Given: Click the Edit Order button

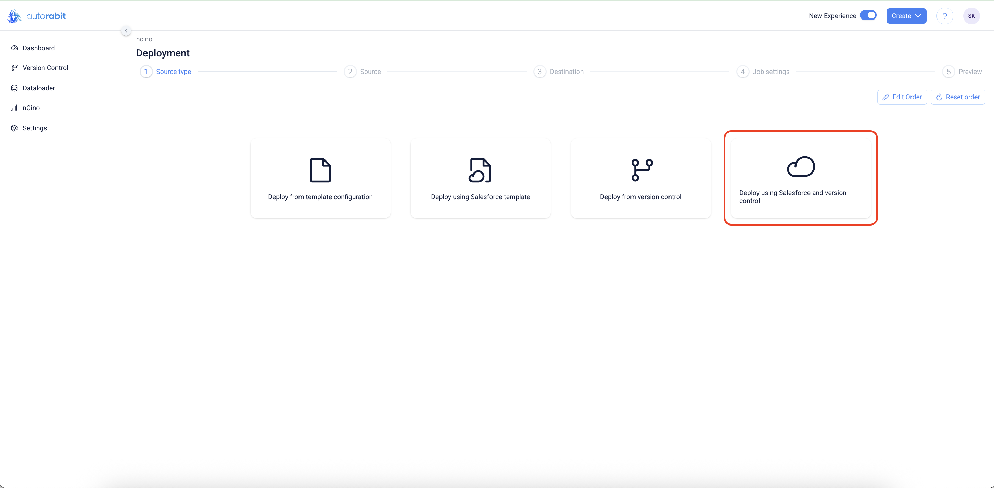Looking at the screenshot, I should 902,97.
